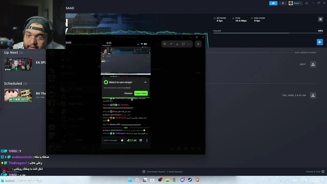Click Learn more about drops
The image size is (327, 184).
click(141, 93)
